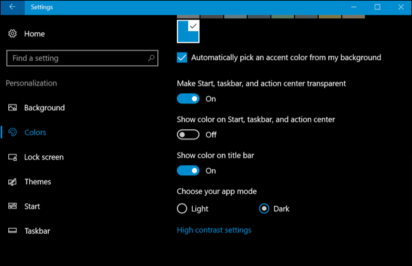This screenshot has width=412, height=266.
Task: Click the back arrow in title bar
Action: (x=13, y=7)
